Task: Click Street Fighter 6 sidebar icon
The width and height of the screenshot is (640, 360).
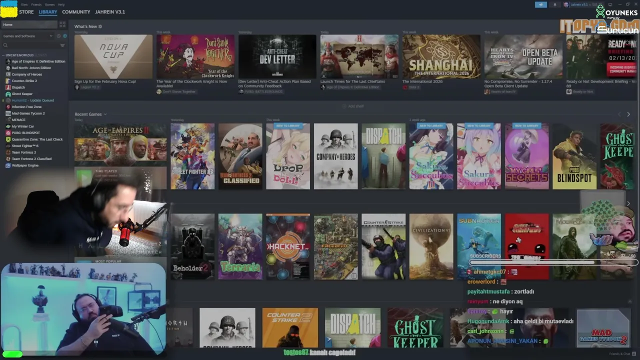Action: coord(8,146)
